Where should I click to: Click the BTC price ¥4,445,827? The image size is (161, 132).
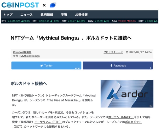pos(14,21)
